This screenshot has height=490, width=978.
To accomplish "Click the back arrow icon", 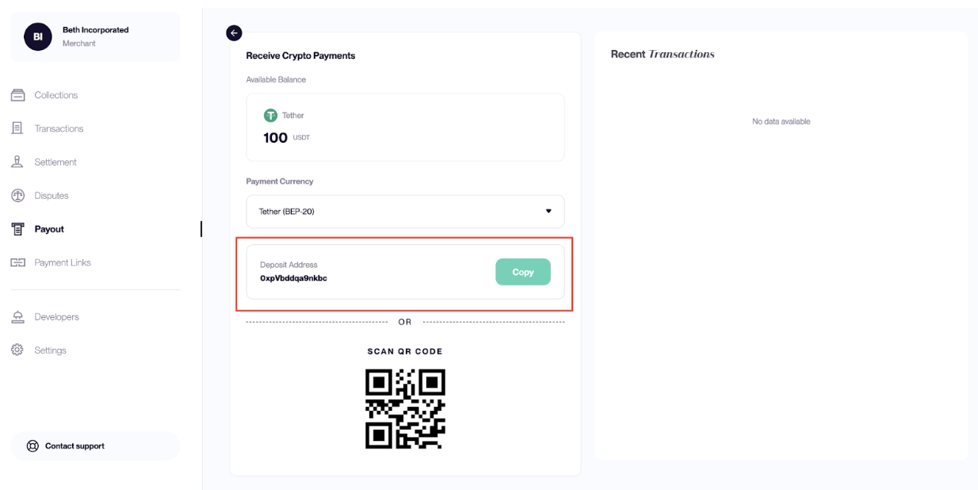I will pyautogui.click(x=234, y=33).
